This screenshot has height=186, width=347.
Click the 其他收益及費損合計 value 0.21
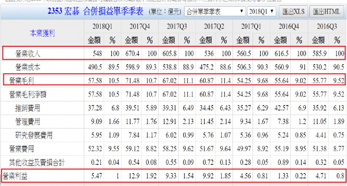tap(96, 162)
